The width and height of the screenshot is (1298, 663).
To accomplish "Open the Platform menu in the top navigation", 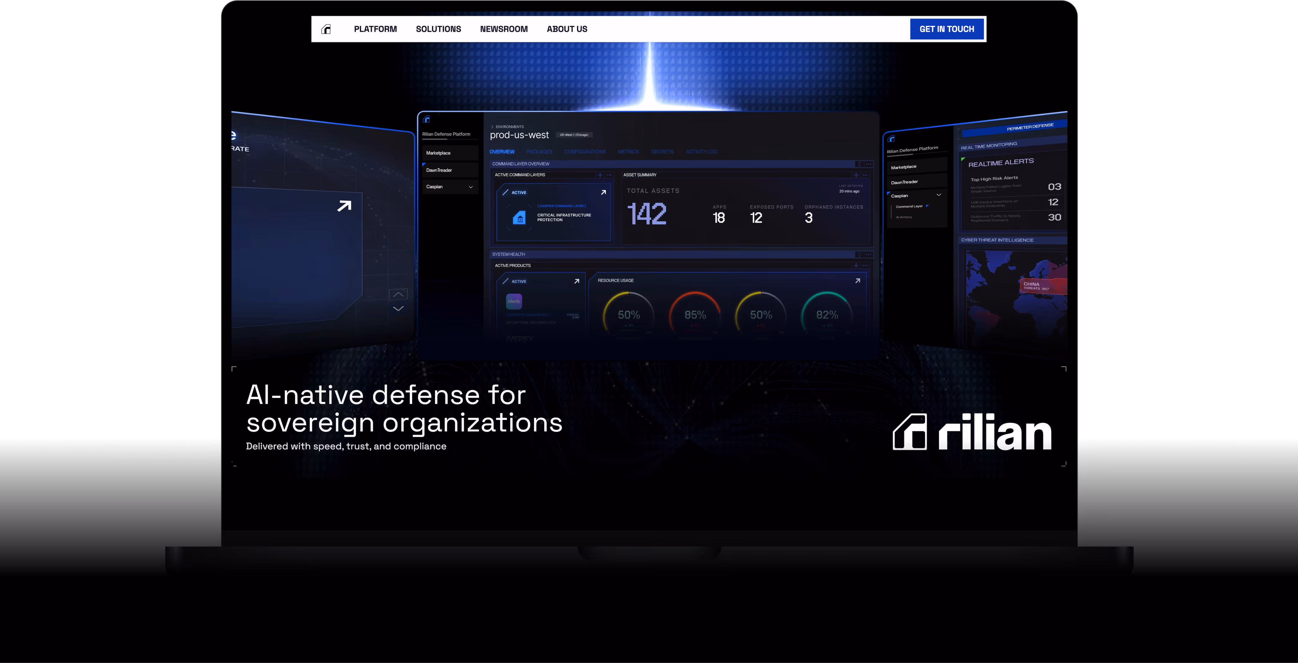I will pyautogui.click(x=375, y=29).
